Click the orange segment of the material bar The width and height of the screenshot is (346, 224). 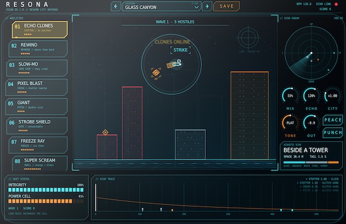(x=333, y=162)
